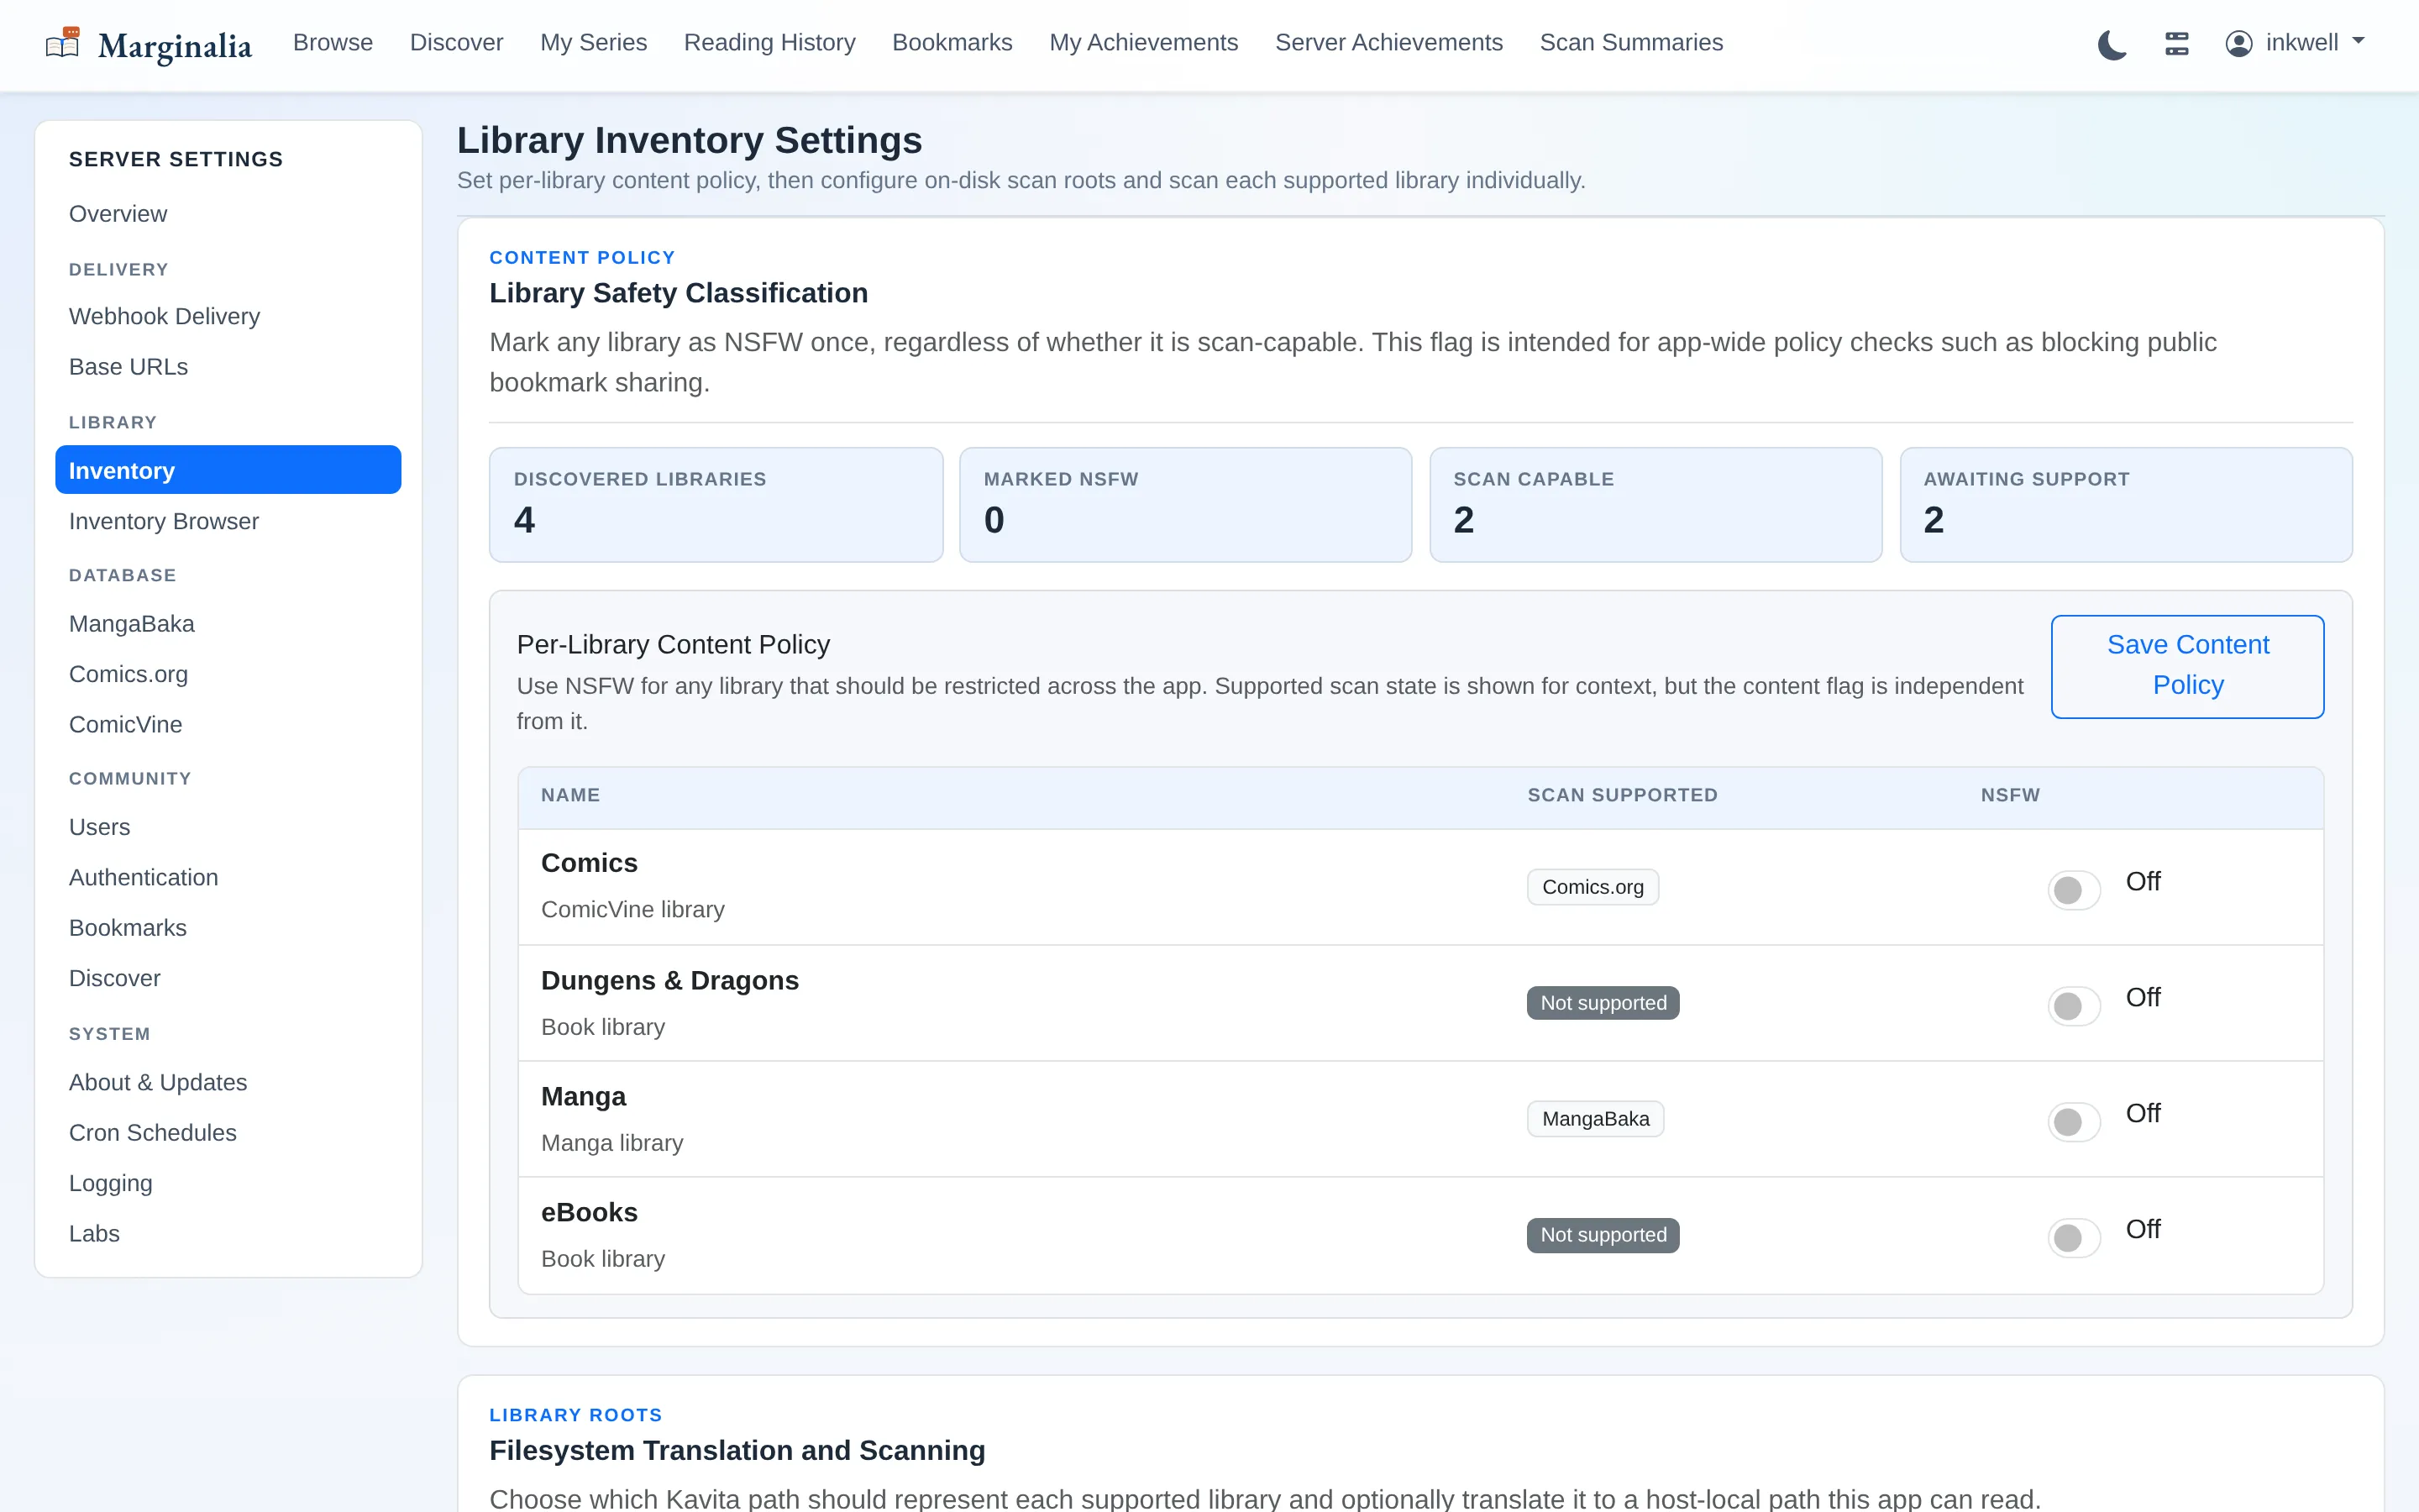Click the Discovered Libraries stat card
Screen dimensions: 2419x1512
716,504
